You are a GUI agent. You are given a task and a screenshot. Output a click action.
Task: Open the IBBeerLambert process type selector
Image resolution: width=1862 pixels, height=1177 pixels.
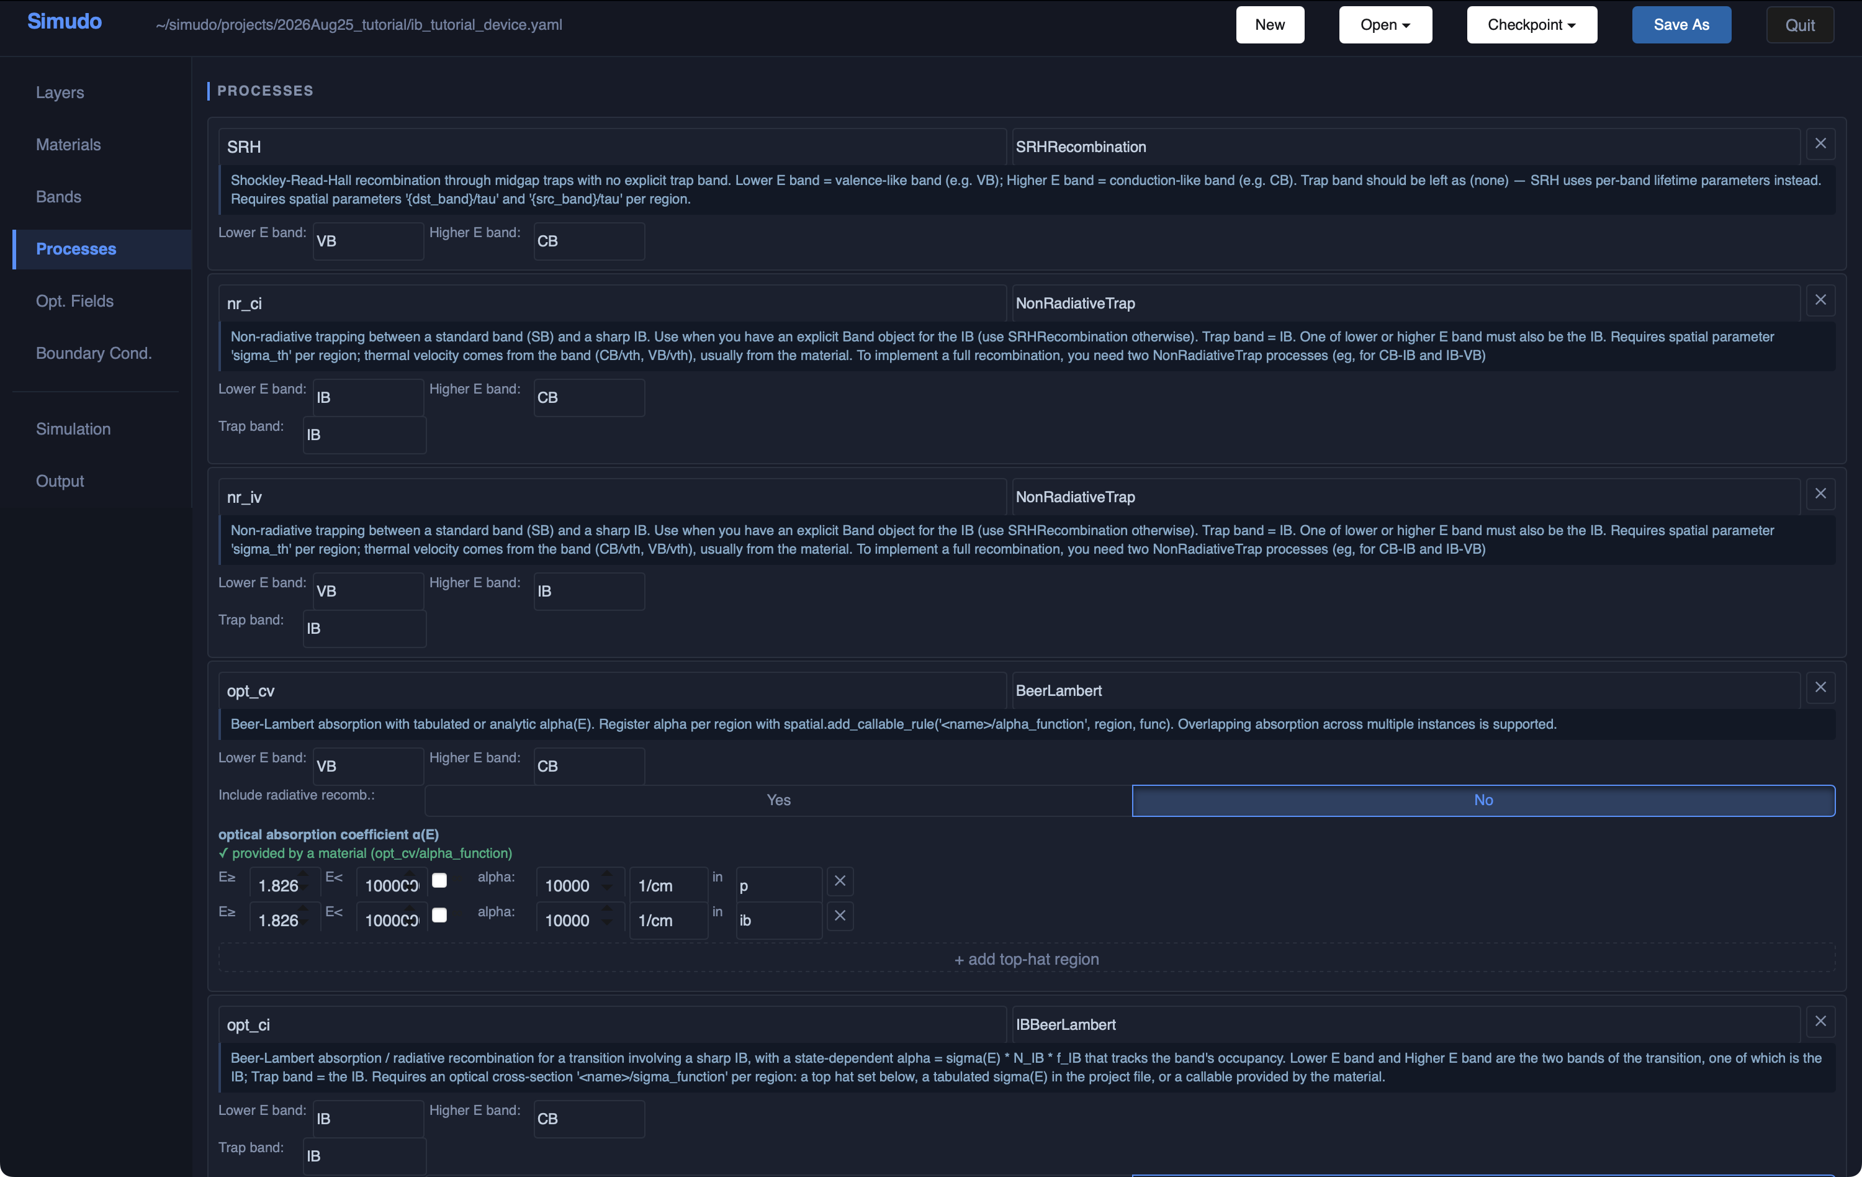coord(1405,1025)
